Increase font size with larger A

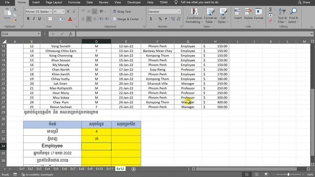tap(68, 11)
